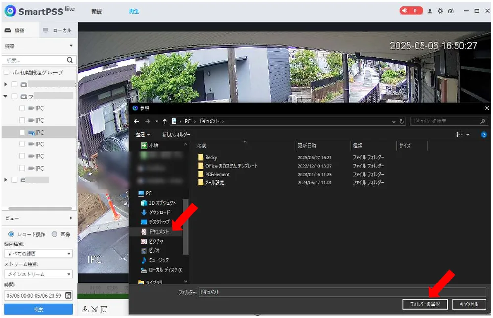Click the gauge performance icon in the title bar
The height and width of the screenshot is (318, 493).
coord(451,11)
